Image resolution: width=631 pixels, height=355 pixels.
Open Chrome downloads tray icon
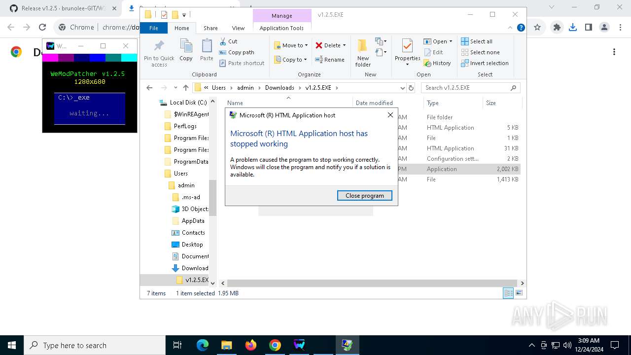[573, 28]
